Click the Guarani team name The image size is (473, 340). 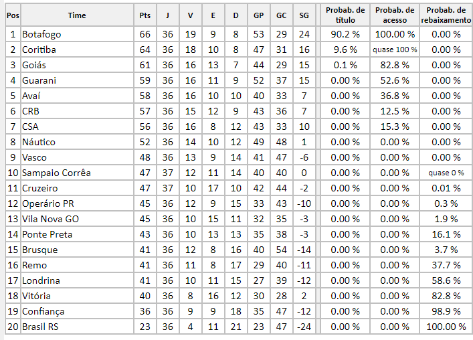pyautogui.click(x=39, y=80)
